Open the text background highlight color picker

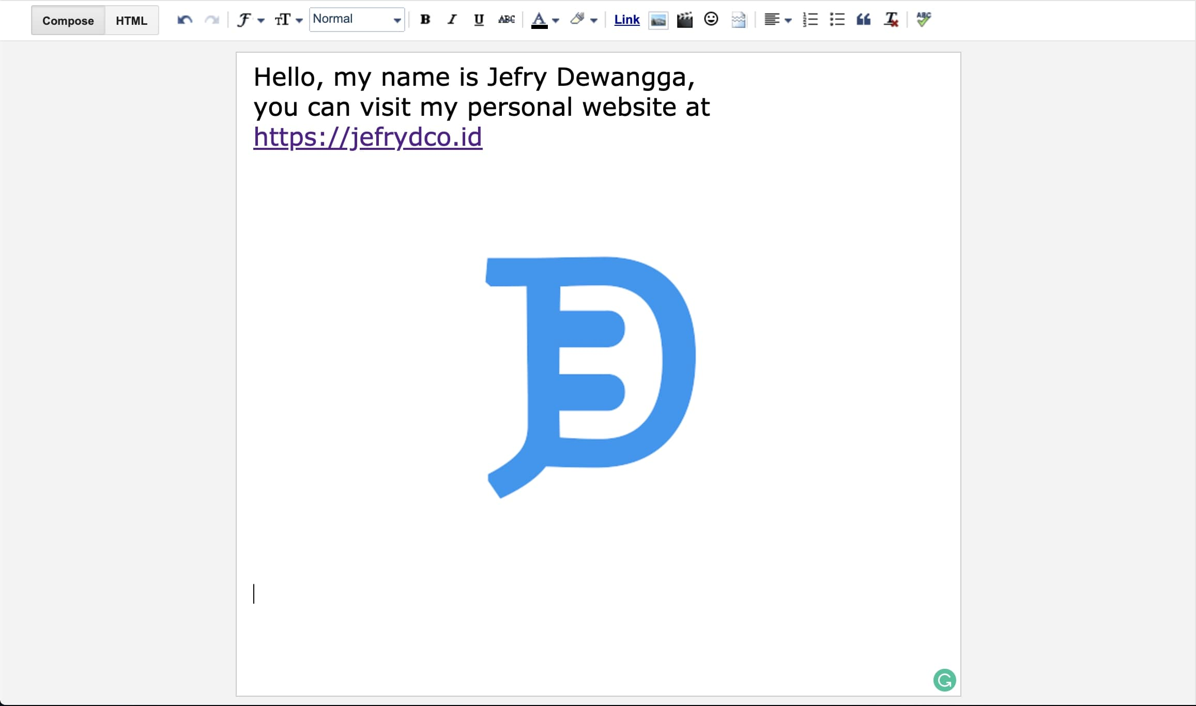pyautogui.click(x=584, y=20)
